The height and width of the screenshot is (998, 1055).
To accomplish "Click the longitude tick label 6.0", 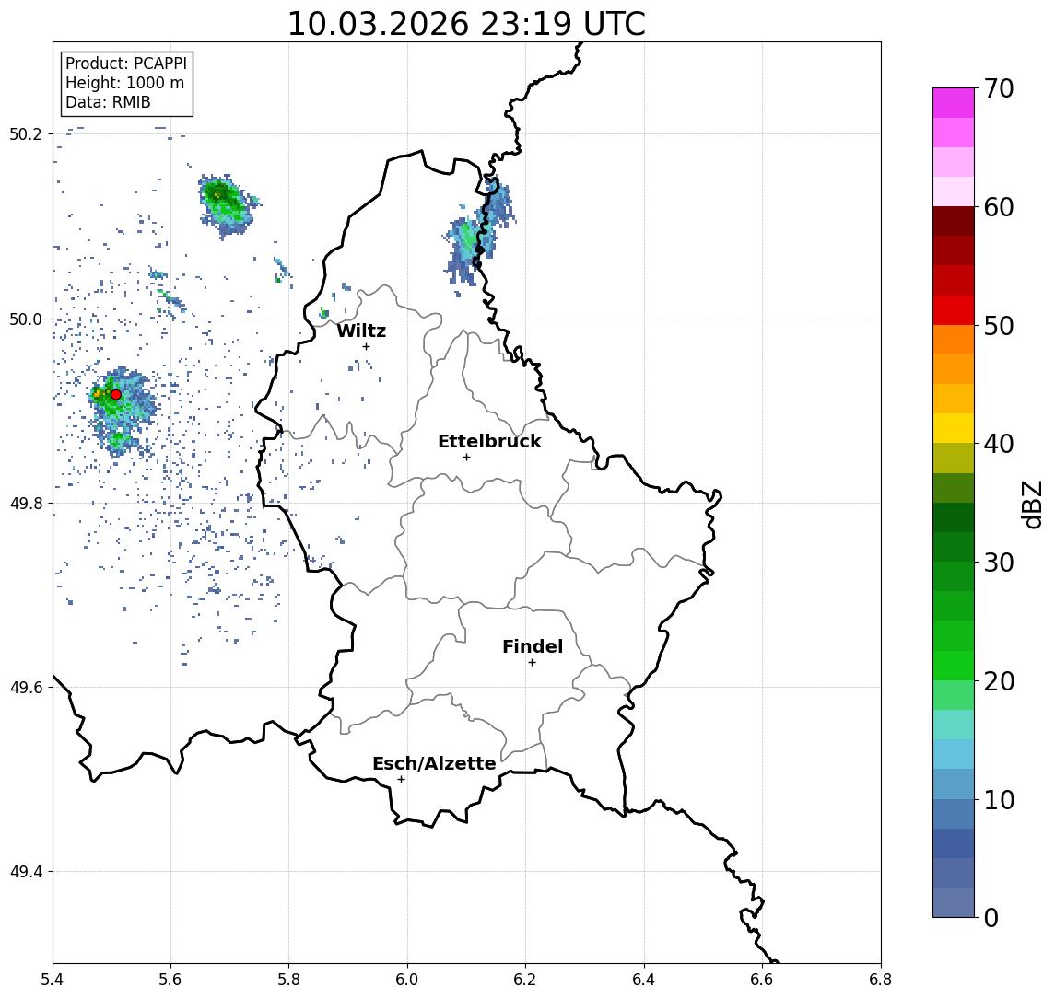I will [x=407, y=980].
